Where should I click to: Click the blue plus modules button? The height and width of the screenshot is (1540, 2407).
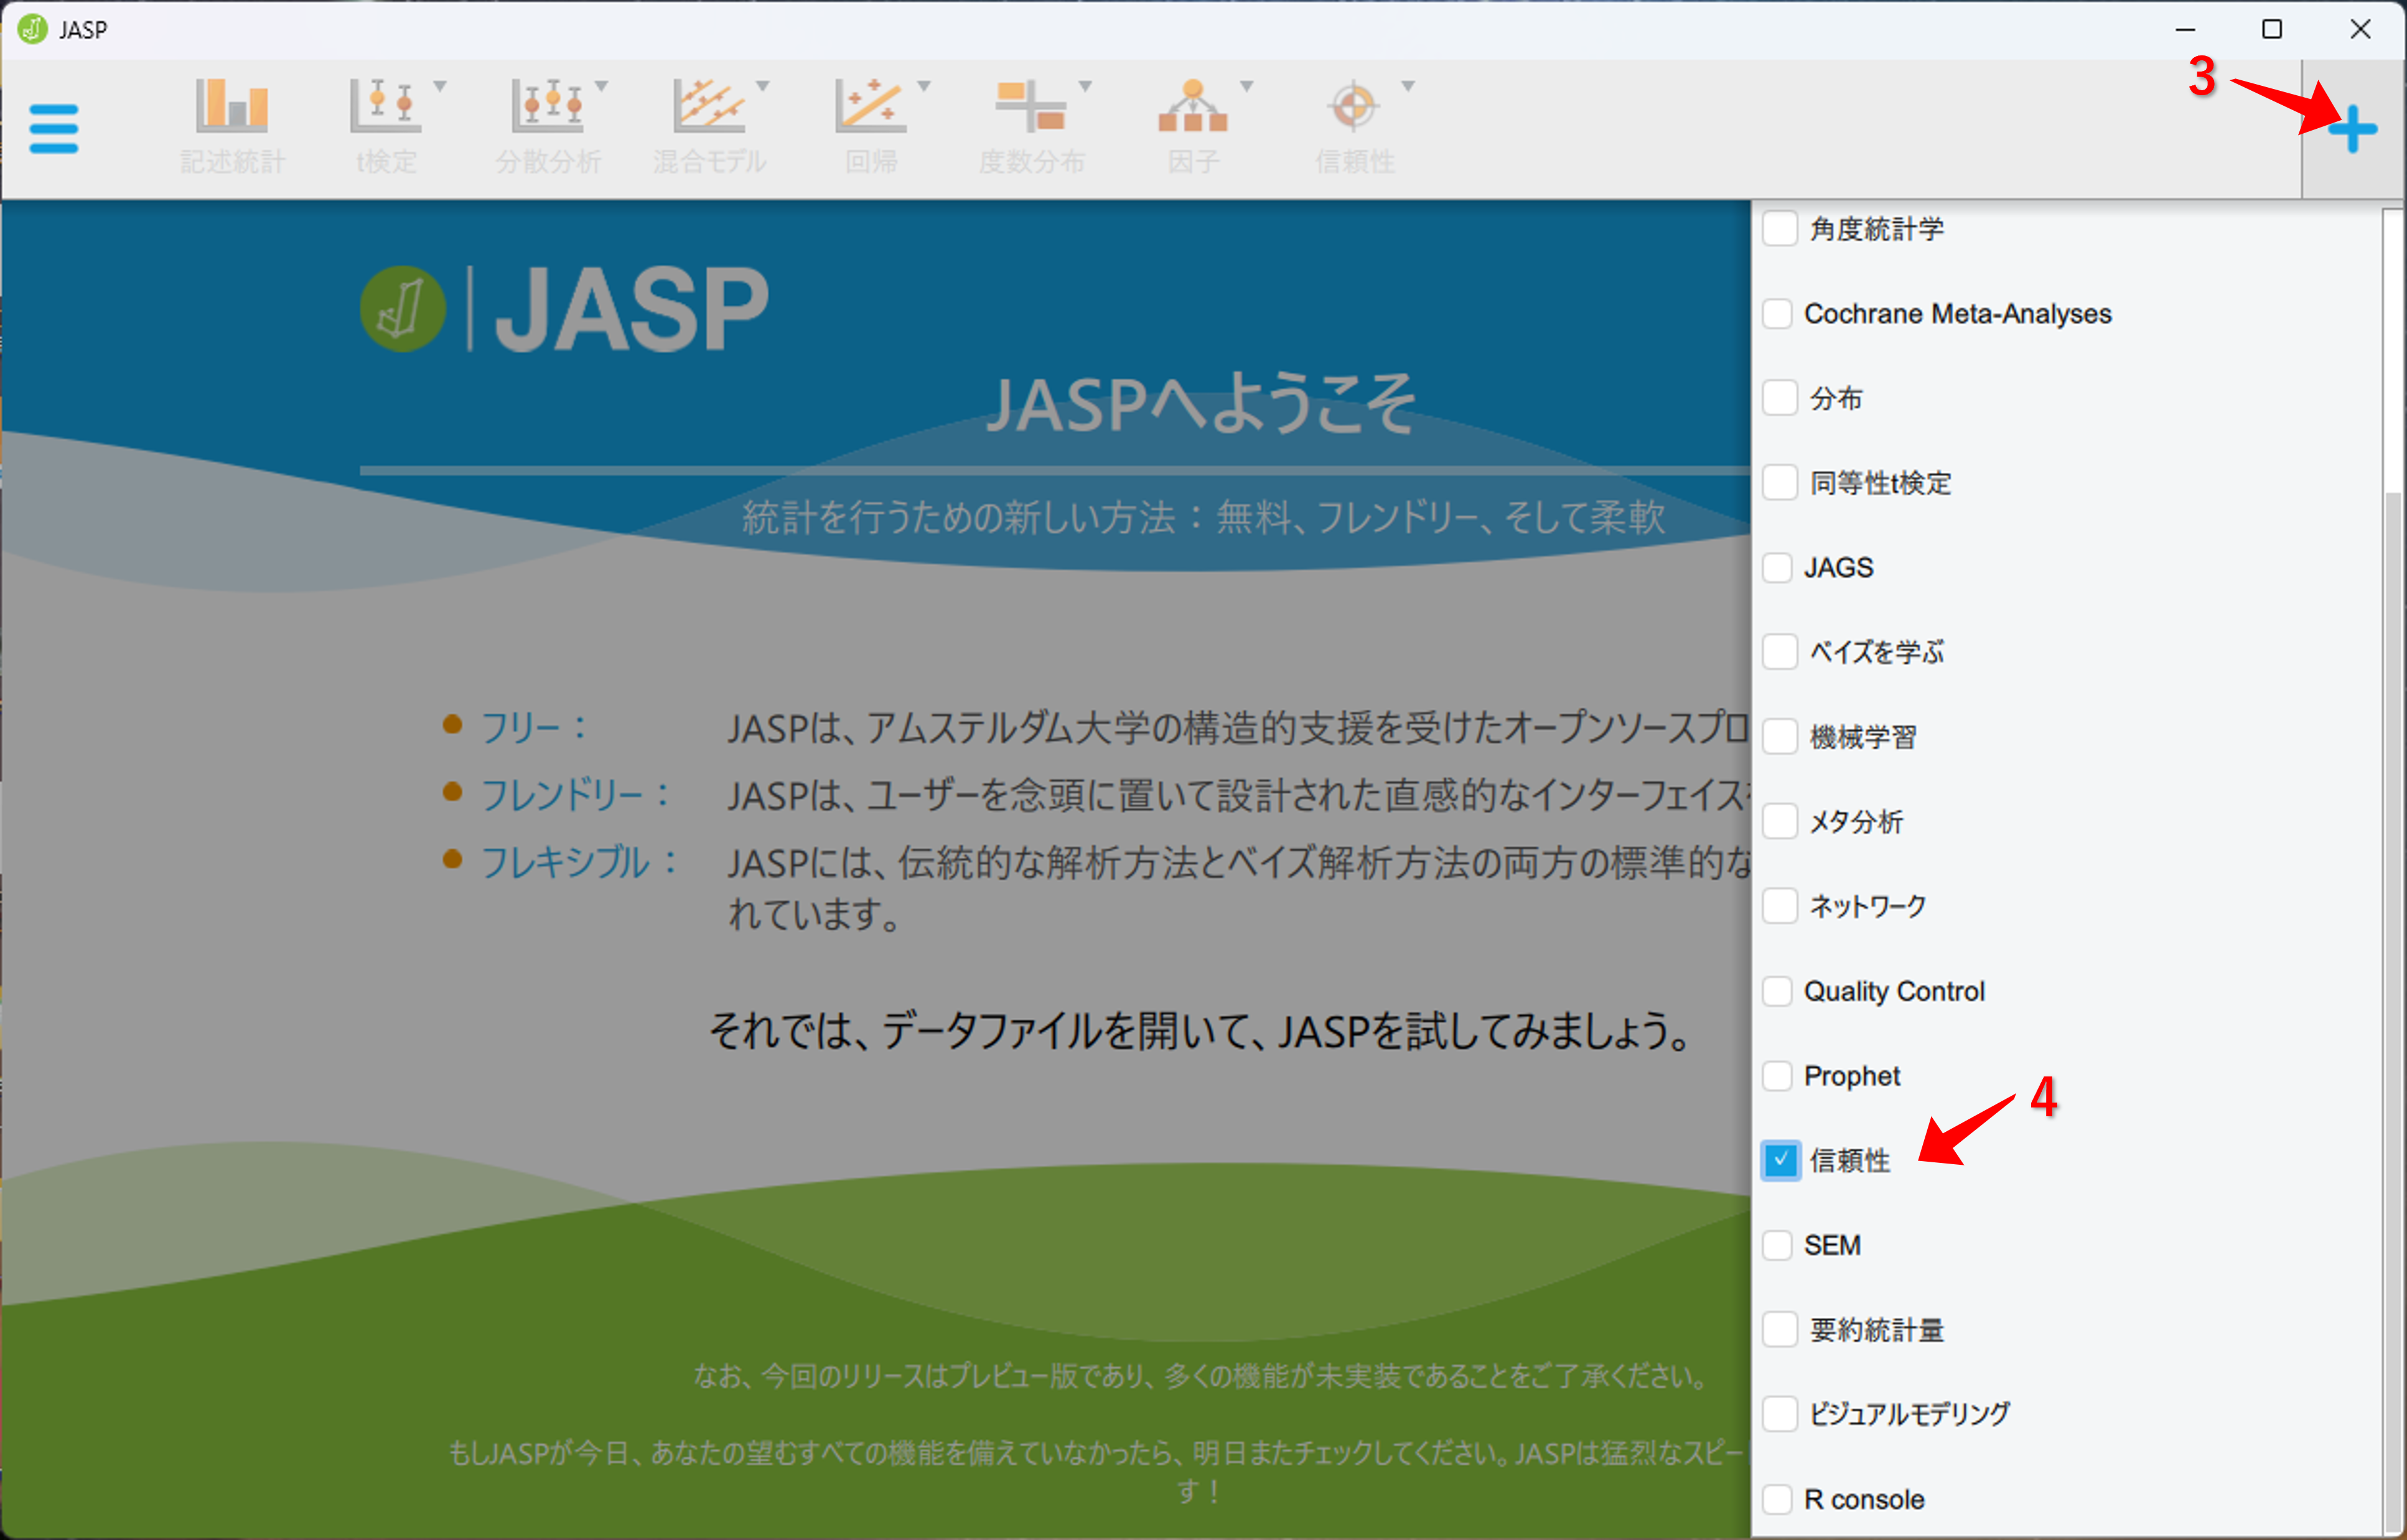[x=2352, y=129]
